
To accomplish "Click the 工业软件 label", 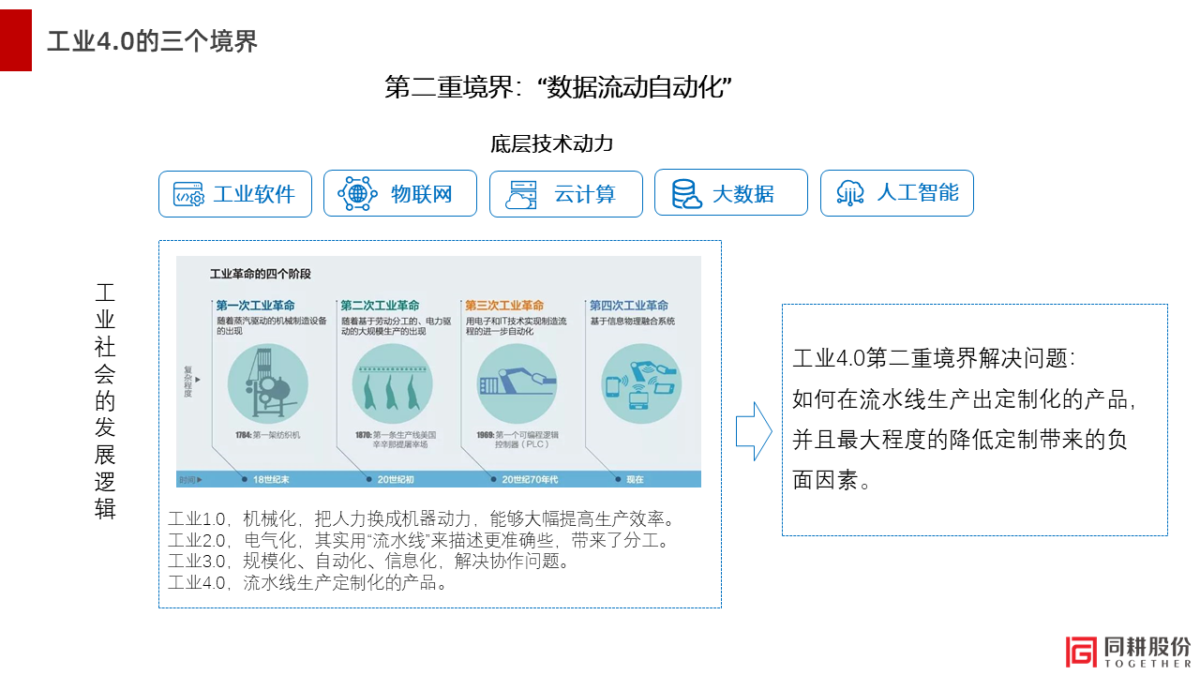I will click(x=254, y=194).
